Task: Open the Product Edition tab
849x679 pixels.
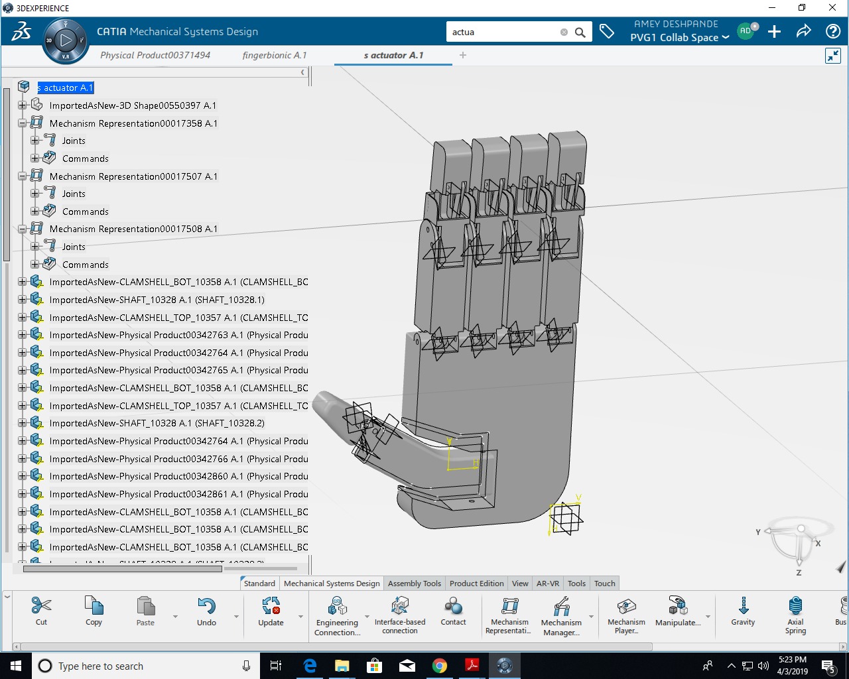Action: (x=476, y=584)
